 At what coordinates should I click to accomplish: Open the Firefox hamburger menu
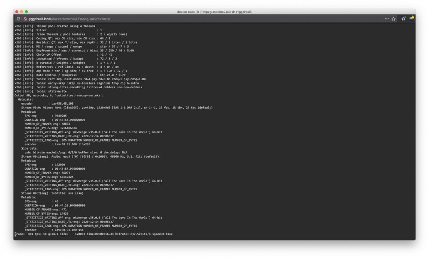411,18
